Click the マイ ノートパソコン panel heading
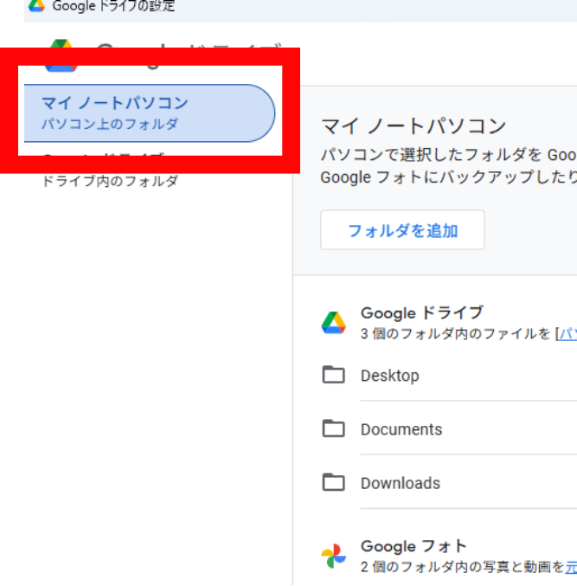This screenshot has width=577, height=586. (x=414, y=126)
